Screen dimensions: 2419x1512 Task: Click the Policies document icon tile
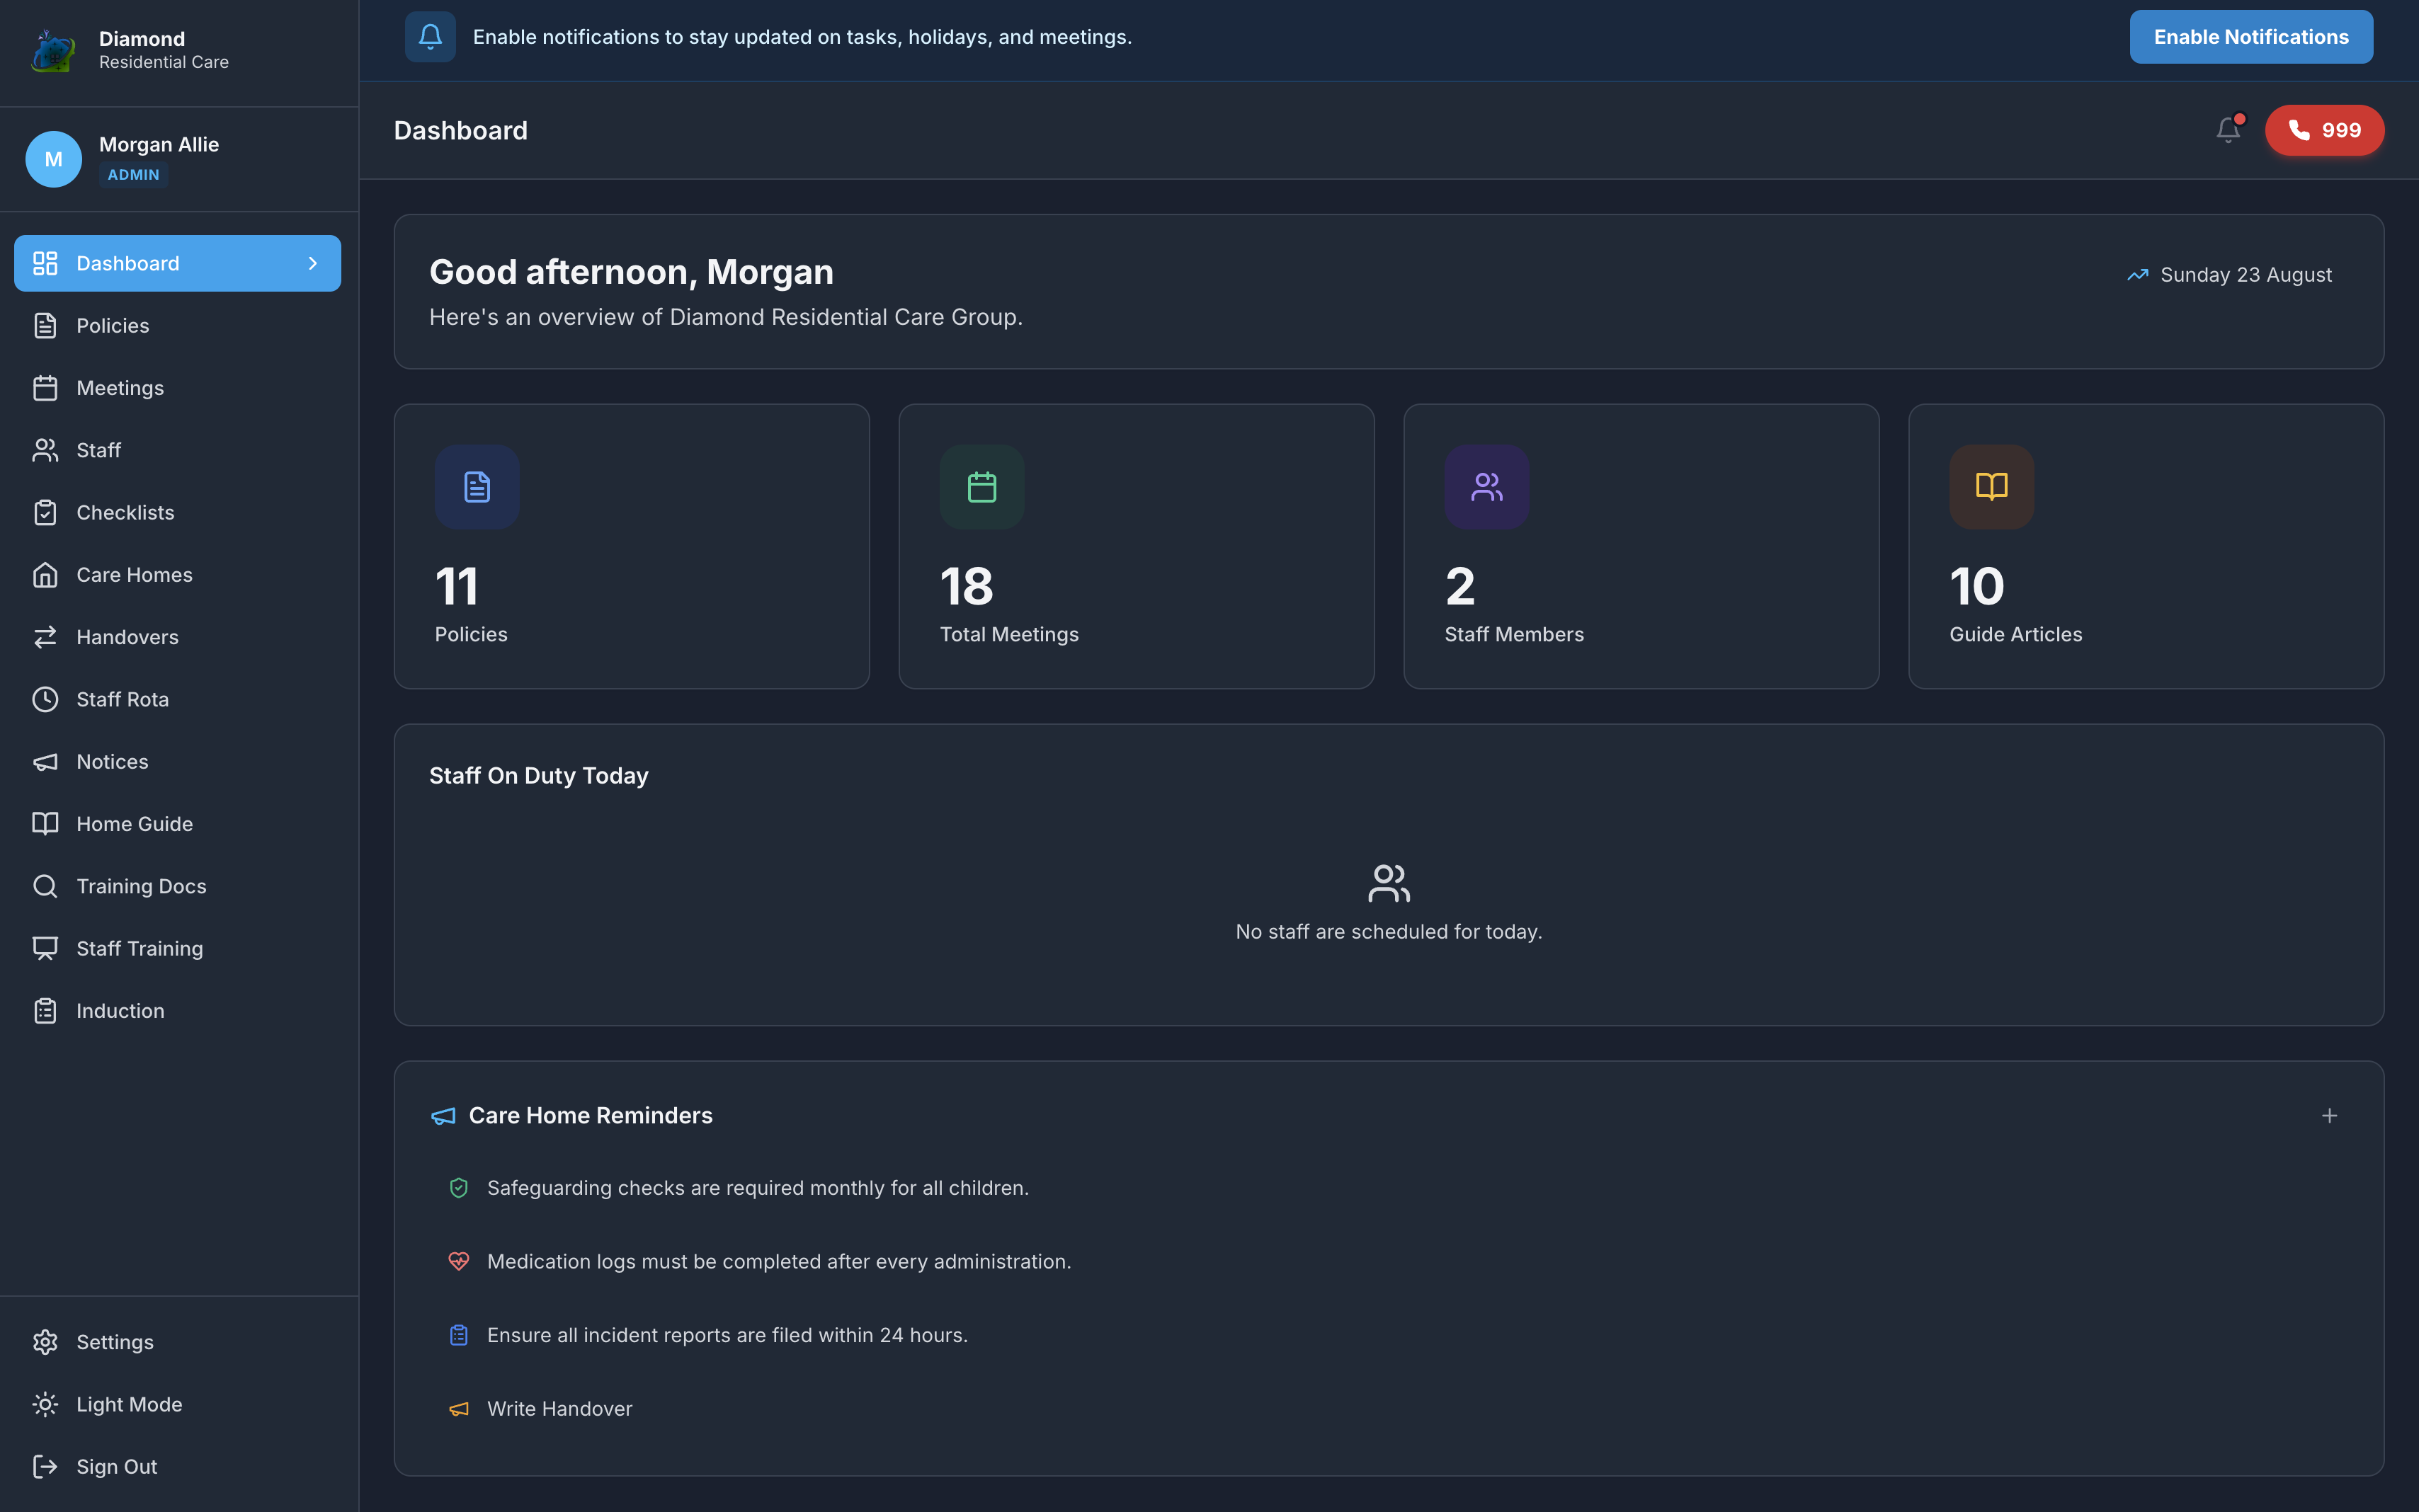(477, 487)
